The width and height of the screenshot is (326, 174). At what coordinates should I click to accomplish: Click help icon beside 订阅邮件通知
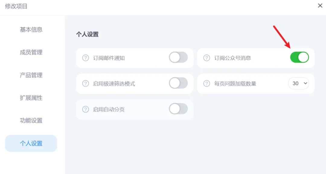coord(86,58)
